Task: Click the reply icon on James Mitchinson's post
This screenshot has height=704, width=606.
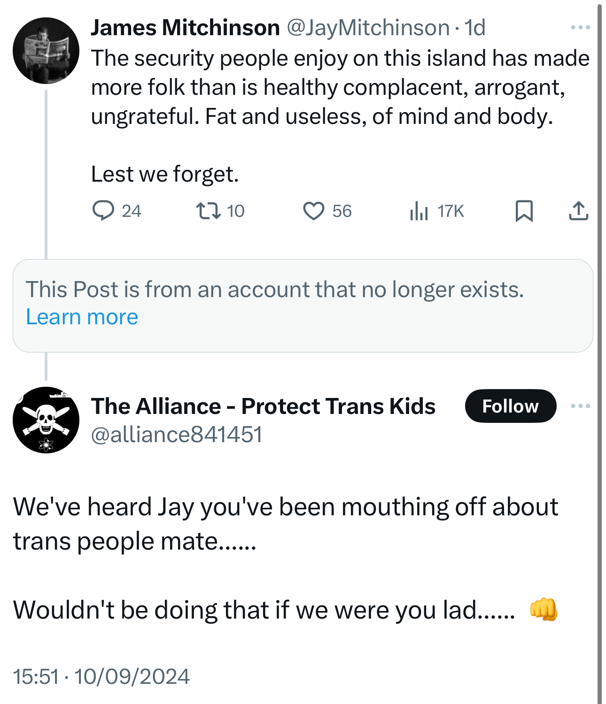Action: [x=103, y=211]
